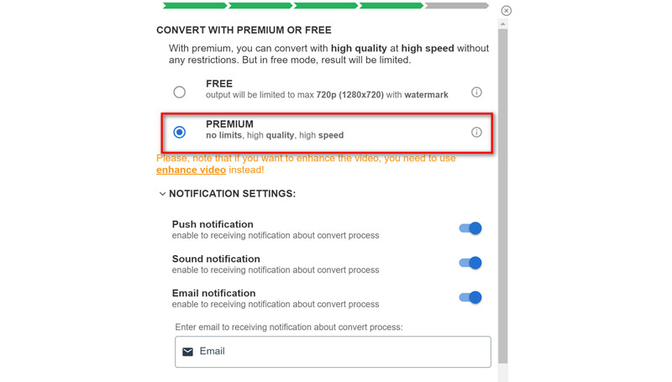Click the third green progress step

[x=326, y=6]
